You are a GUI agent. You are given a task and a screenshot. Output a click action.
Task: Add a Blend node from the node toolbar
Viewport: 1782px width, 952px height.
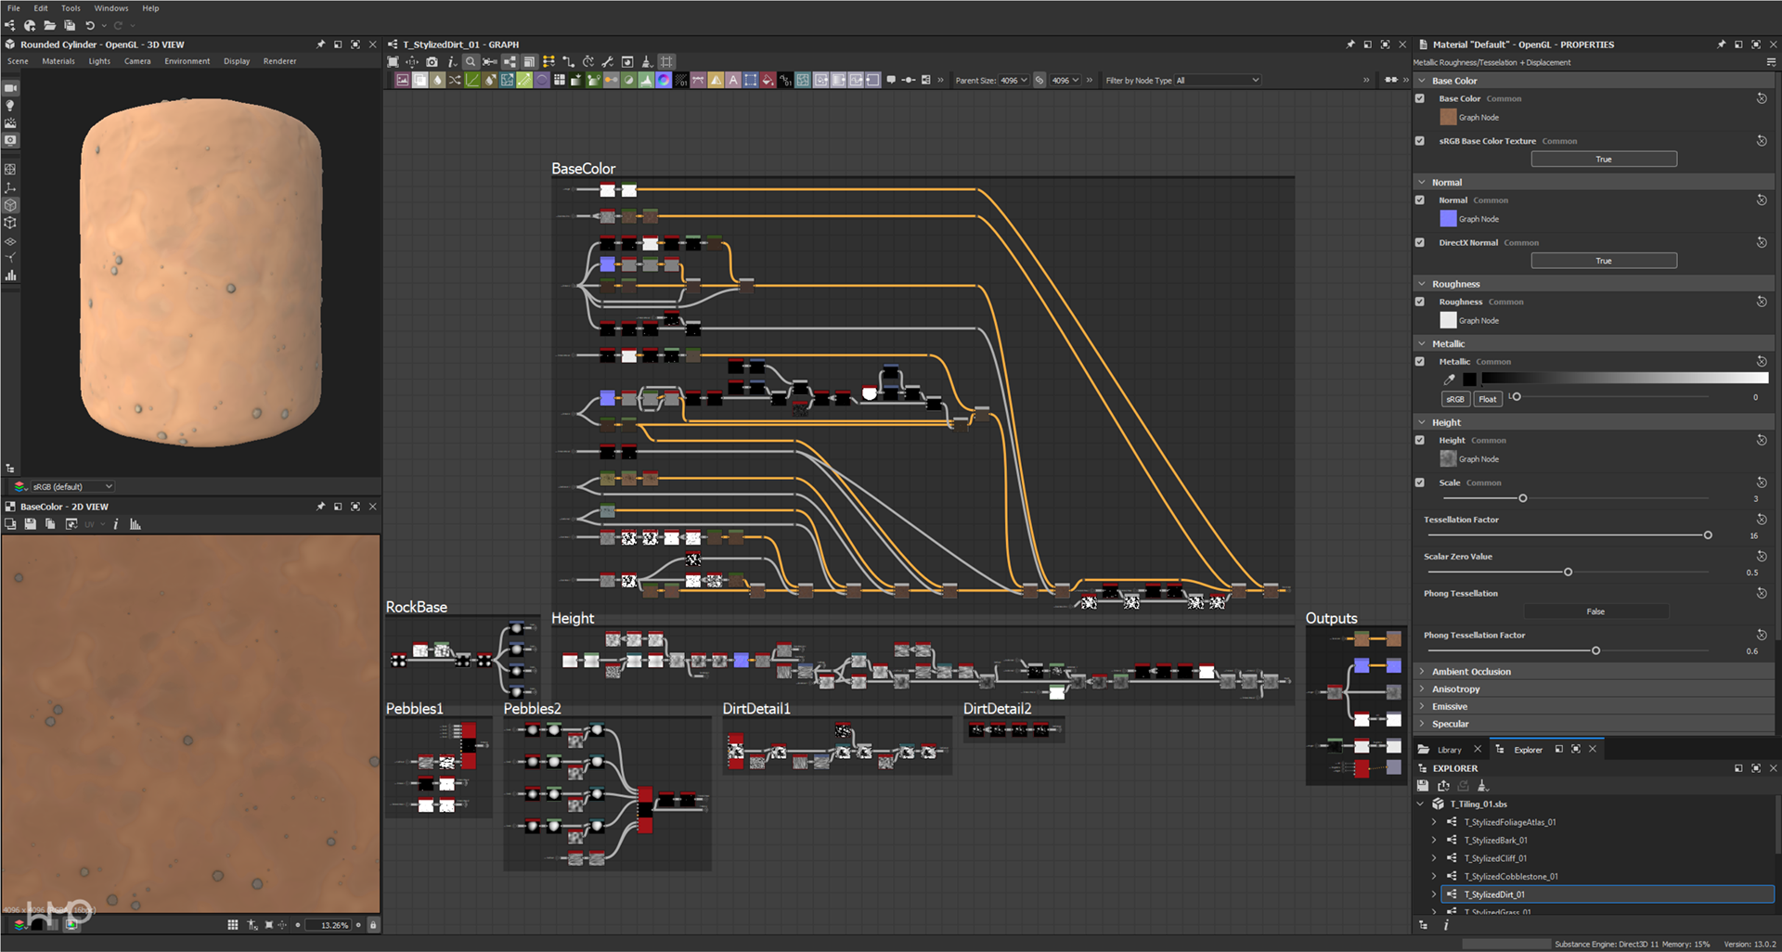(x=420, y=81)
